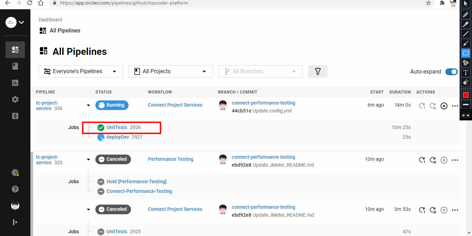Image resolution: width=472 pixels, height=236 pixels.
Task: Expand the sidebar with the arrow icon
Action: [15, 222]
